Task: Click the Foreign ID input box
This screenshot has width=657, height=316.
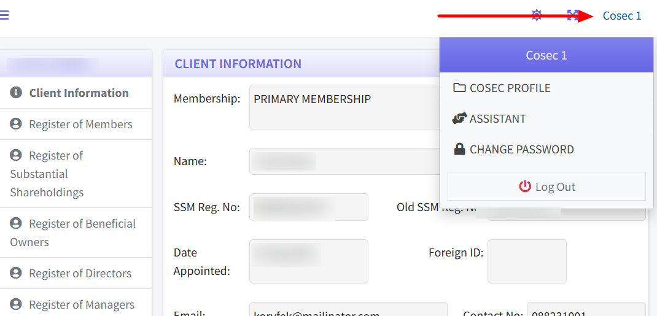Action: coord(527,261)
